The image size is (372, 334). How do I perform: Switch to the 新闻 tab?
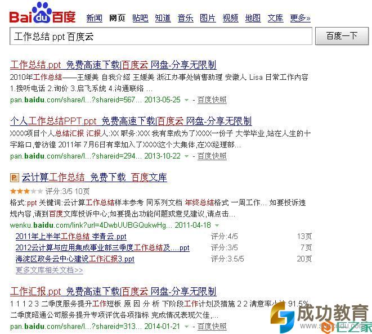pos(94,18)
